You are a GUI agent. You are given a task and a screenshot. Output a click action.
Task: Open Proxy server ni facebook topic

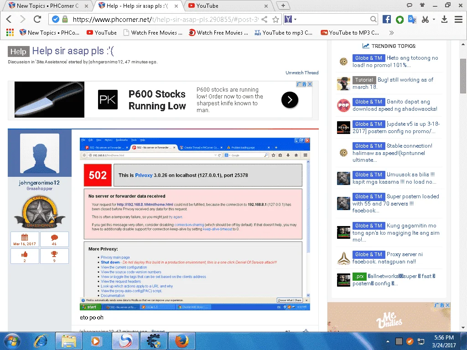388,258
